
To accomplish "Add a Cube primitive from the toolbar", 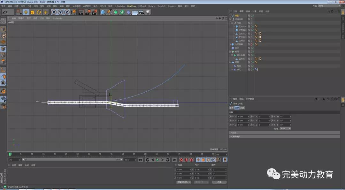I will (103, 12).
